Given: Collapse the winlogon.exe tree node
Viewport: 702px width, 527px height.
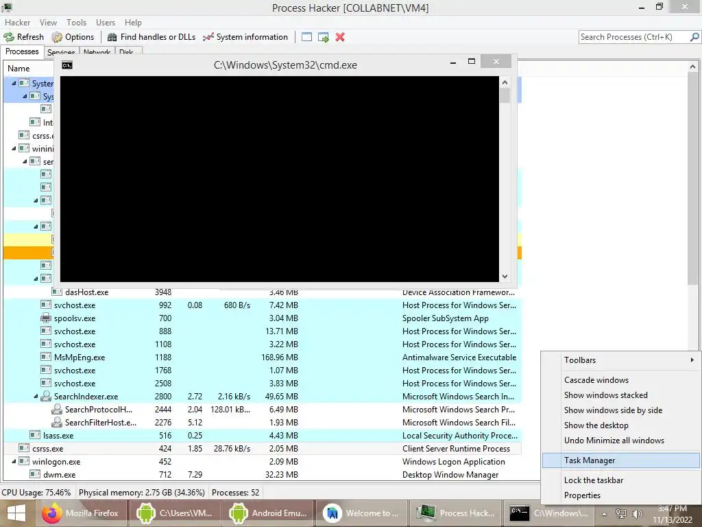Looking at the screenshot, I should pos(14,462).
